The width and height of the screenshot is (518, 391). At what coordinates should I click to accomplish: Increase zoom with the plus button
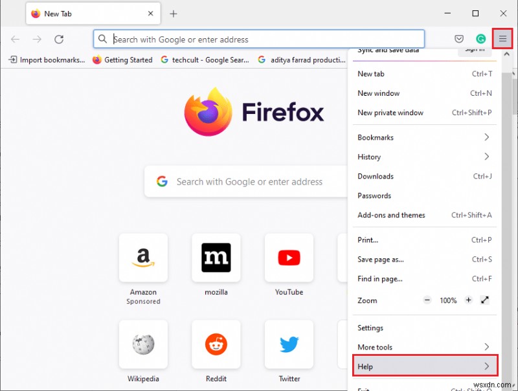point(468,300)
